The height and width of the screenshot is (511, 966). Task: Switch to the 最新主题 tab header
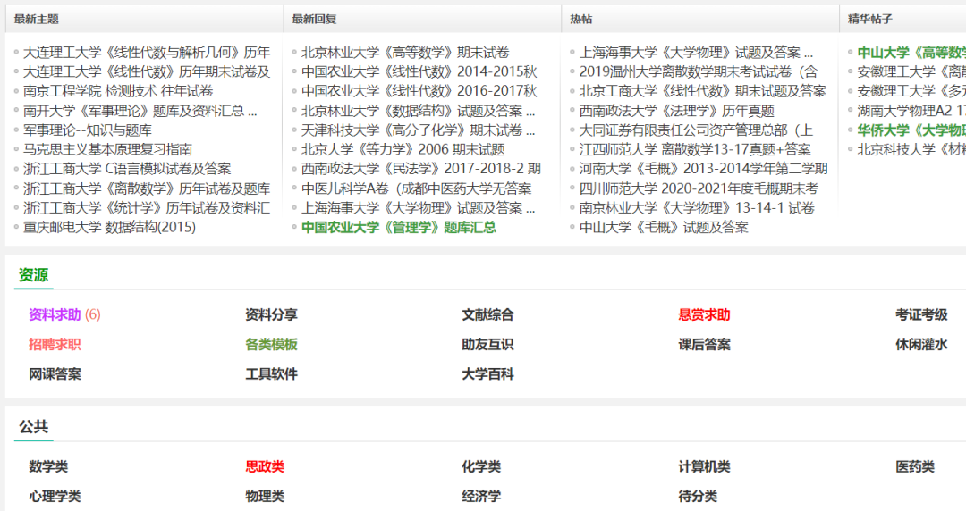pyautogui.click(x=37, y=19)
